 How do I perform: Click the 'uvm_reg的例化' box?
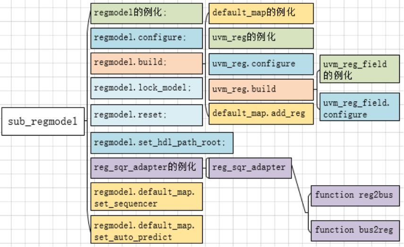[261, 38]
